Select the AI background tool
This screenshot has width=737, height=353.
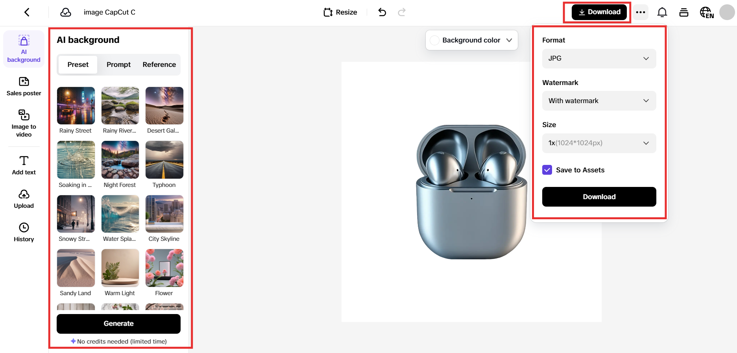click(24, 49)
